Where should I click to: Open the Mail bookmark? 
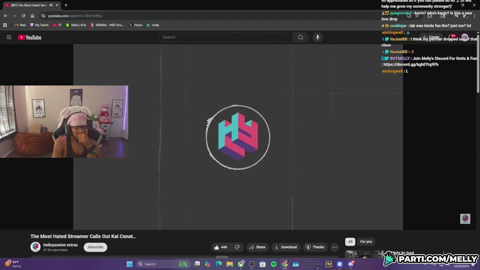click(x=20, y=25)
